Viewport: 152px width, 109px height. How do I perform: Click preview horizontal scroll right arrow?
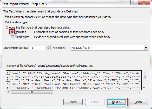[x=139, y=92]
